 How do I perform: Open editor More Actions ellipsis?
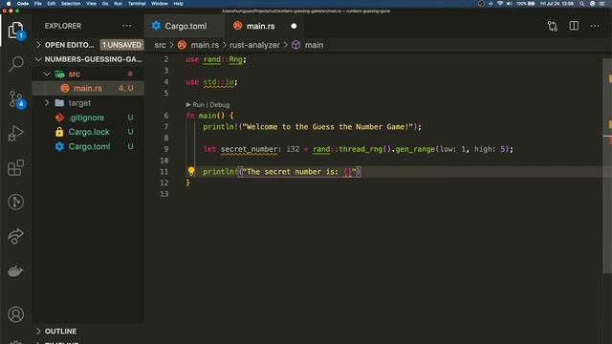[595, 26]
